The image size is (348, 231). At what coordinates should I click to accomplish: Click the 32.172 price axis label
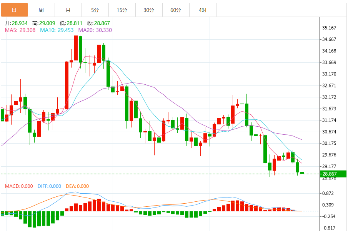tap(329, 97)
